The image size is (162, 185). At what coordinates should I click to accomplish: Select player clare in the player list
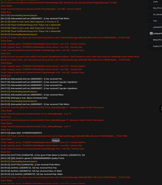pyautogui.click(x=155, y=2)
